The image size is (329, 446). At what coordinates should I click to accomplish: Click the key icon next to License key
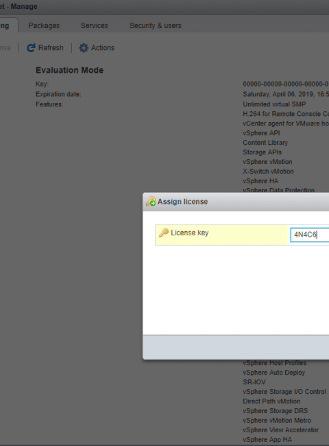(x=164, y=233)
